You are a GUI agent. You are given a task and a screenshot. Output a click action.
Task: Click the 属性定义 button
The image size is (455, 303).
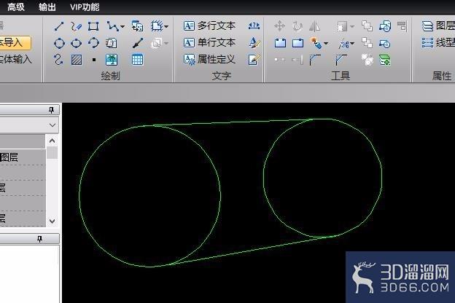pyautogui.click(x=209, y=60)
